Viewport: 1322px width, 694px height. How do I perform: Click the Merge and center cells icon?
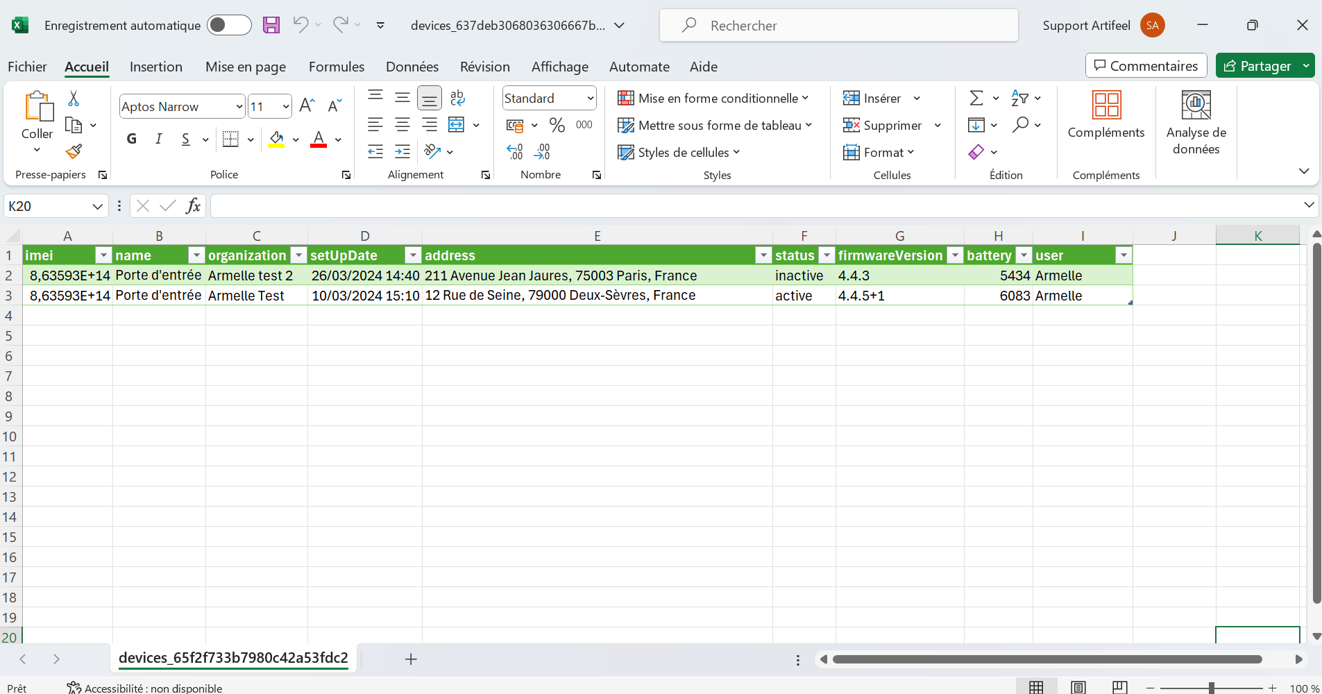point(457,125)
